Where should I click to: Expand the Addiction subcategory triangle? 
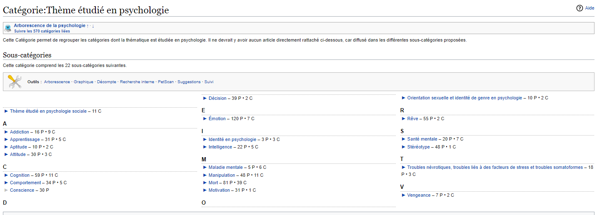tap(6, 132)
